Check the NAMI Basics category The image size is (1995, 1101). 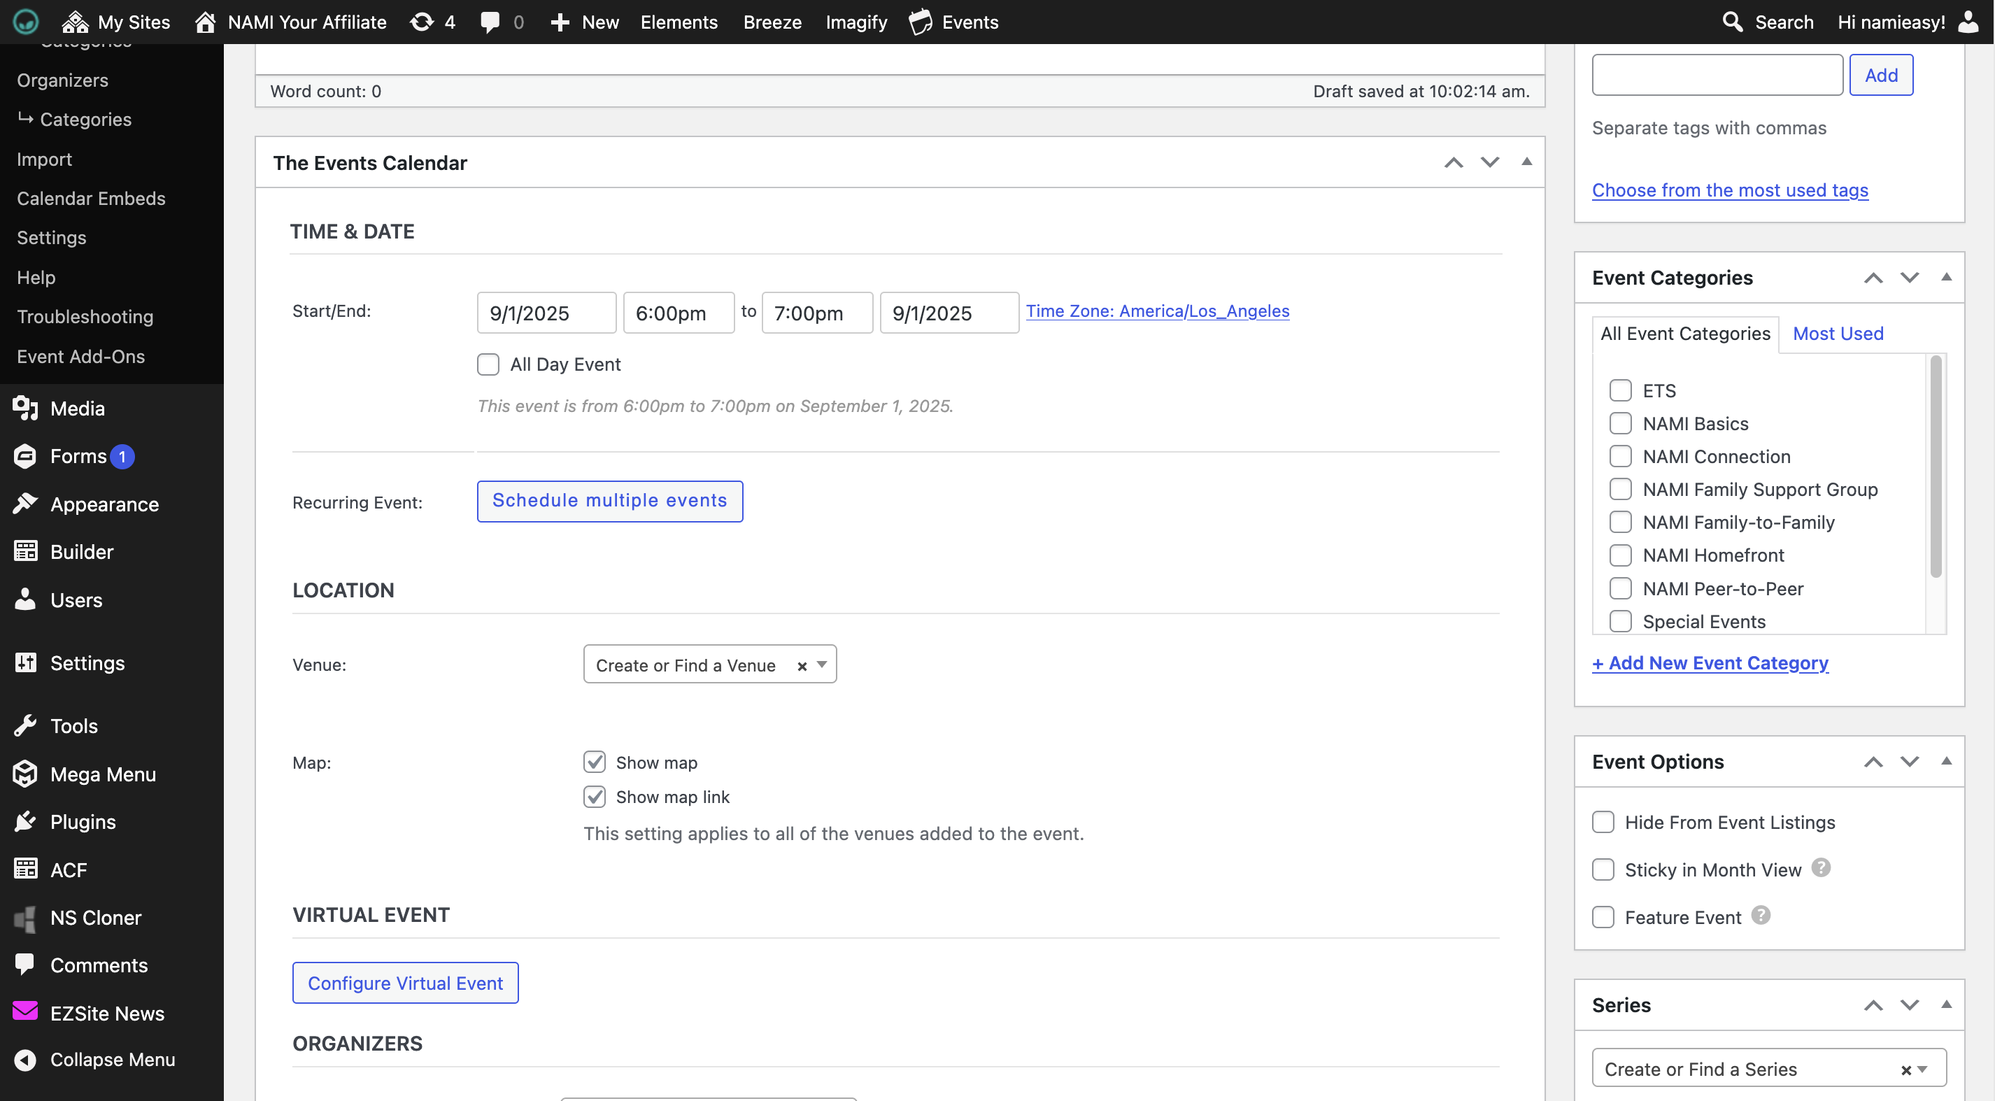(1620, 423)
